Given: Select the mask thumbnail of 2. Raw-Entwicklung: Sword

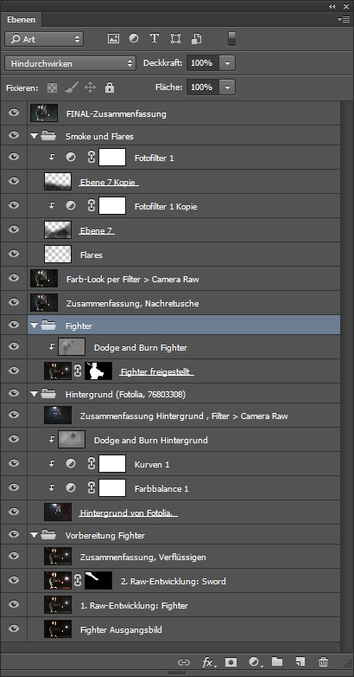Looking at the screenshot, I should (x=98, y=581).
